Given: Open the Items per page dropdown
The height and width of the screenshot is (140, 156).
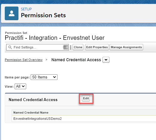Looking at the screenshot, I should (44, 77).
